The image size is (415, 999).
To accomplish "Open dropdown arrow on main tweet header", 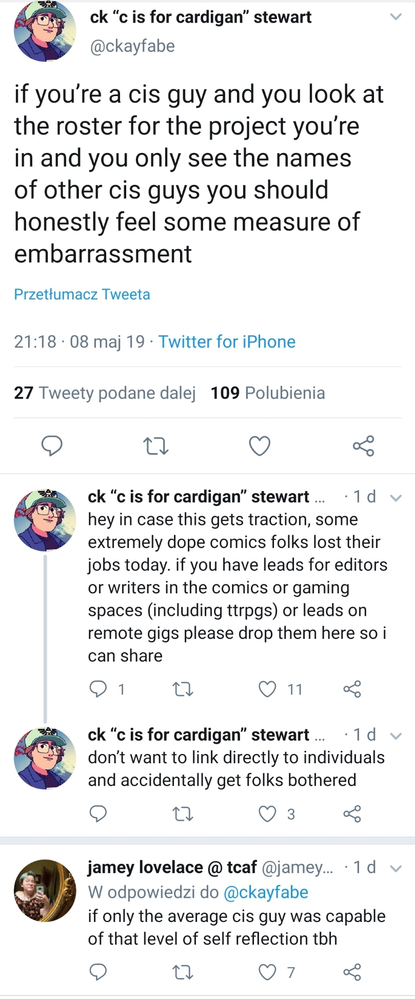I will [x=396, y=17].
